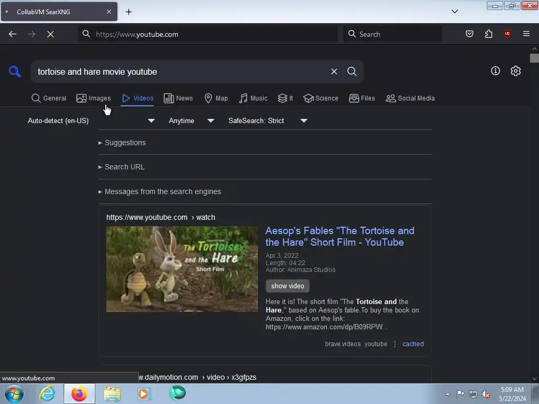Click the muted volume tray icon
This screenshot has height=404, width=539.
click(486, 394)
